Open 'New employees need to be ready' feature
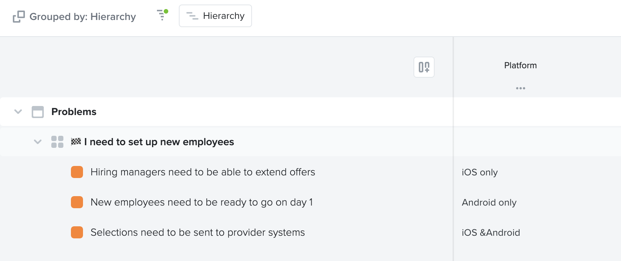Image resolution: width=621 pixels, height=261 pixels. pyautogui.click(x=201, y=202)
